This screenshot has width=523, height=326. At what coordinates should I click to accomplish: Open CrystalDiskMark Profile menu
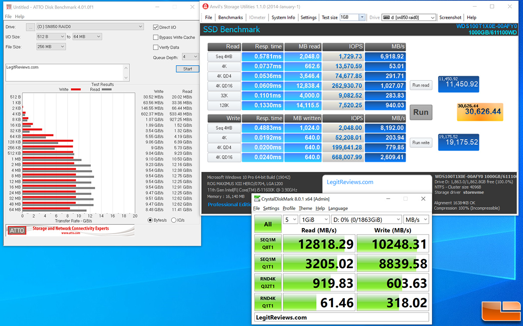coord(289,208)
